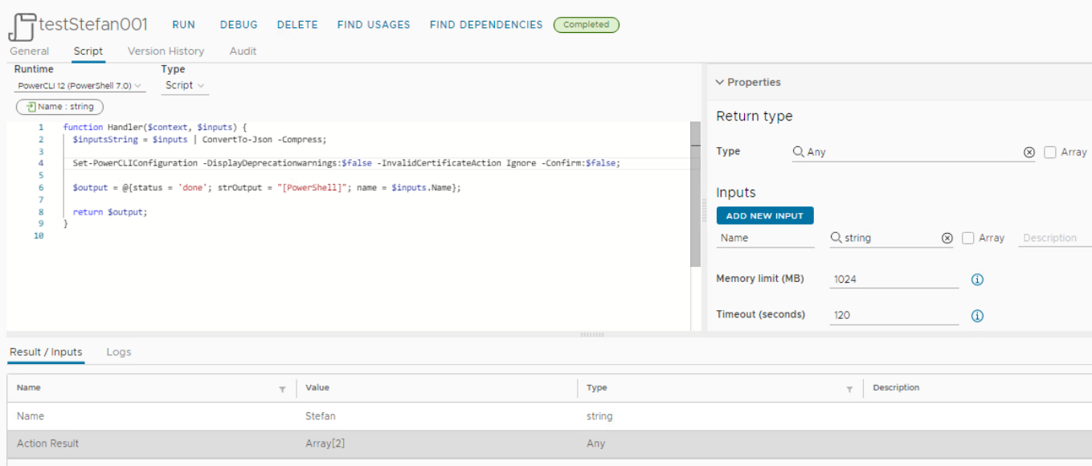Click the Description field for Name input
This screenshot has width=1092, height=466.
click(1055, 238)
